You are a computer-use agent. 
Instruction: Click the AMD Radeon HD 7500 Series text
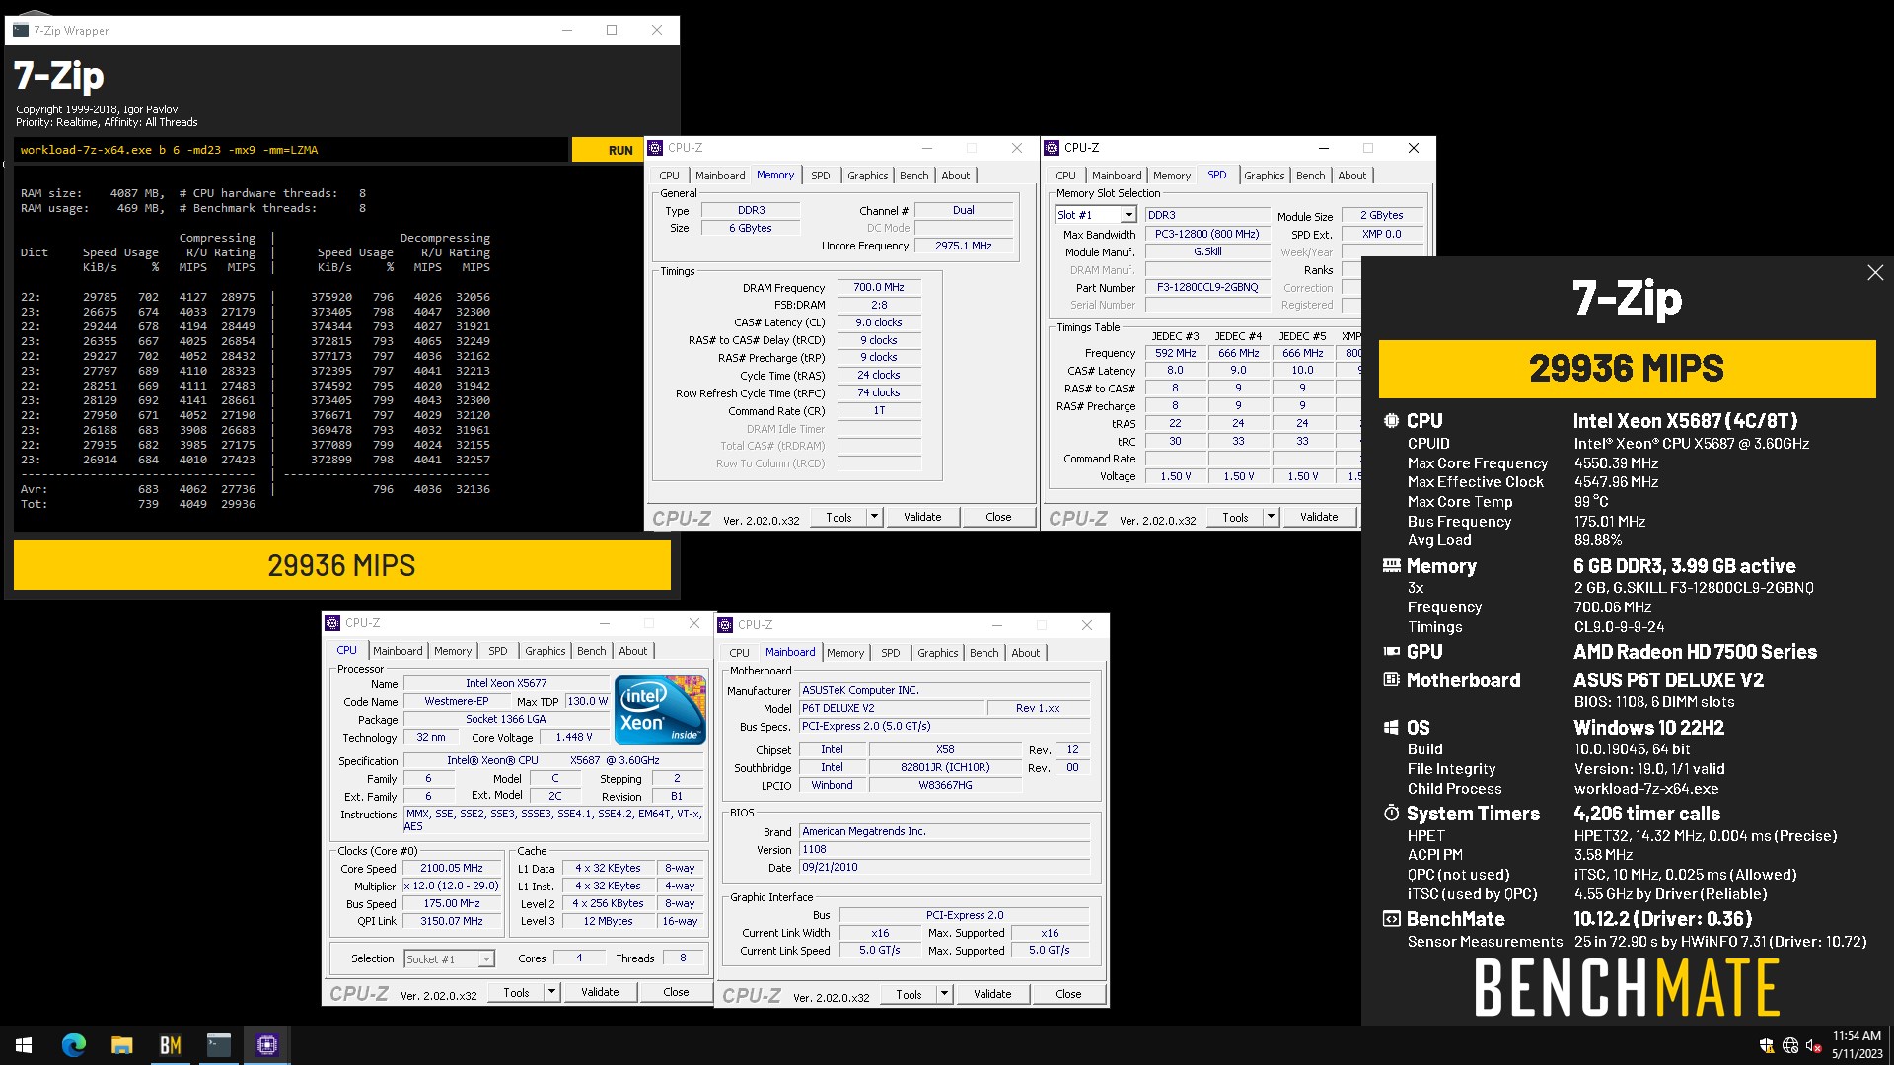click(1695, 652)
